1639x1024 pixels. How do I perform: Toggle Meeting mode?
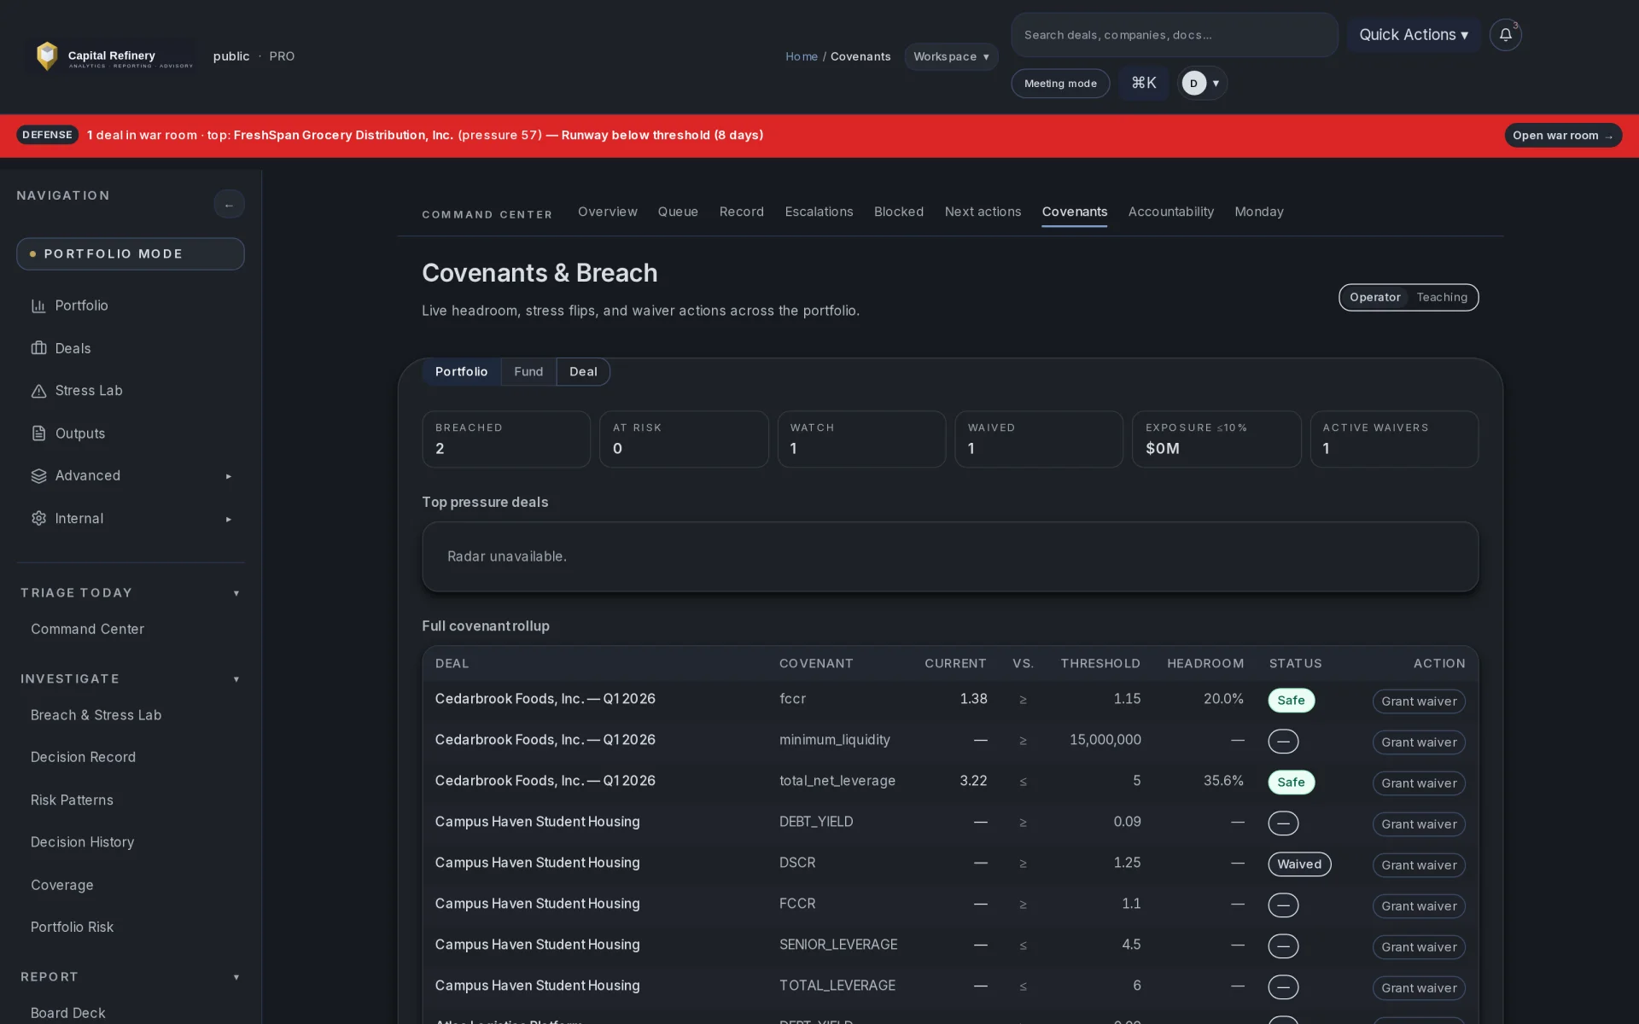[x=1060, y=84]
